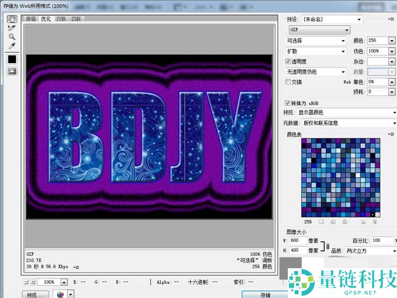The height and width of the screenshot is (298, 397).
Task: Select the Eyedropper tool
Action: coord(12,46)
